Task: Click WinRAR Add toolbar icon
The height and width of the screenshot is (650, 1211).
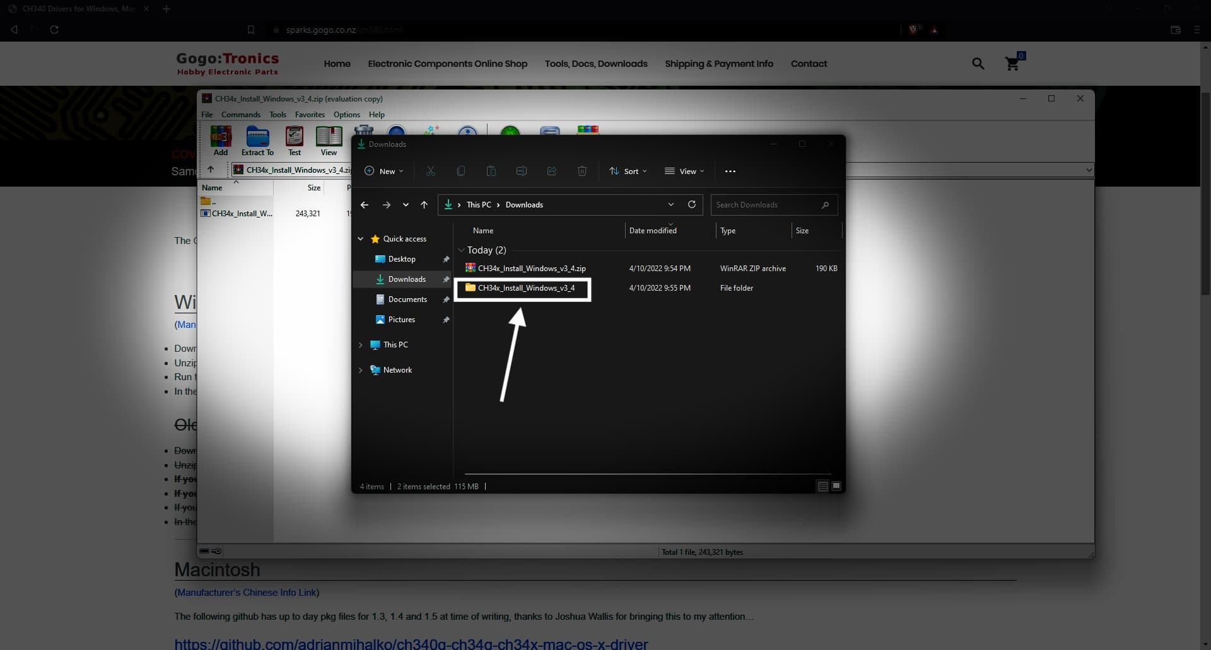Action: 221,141
